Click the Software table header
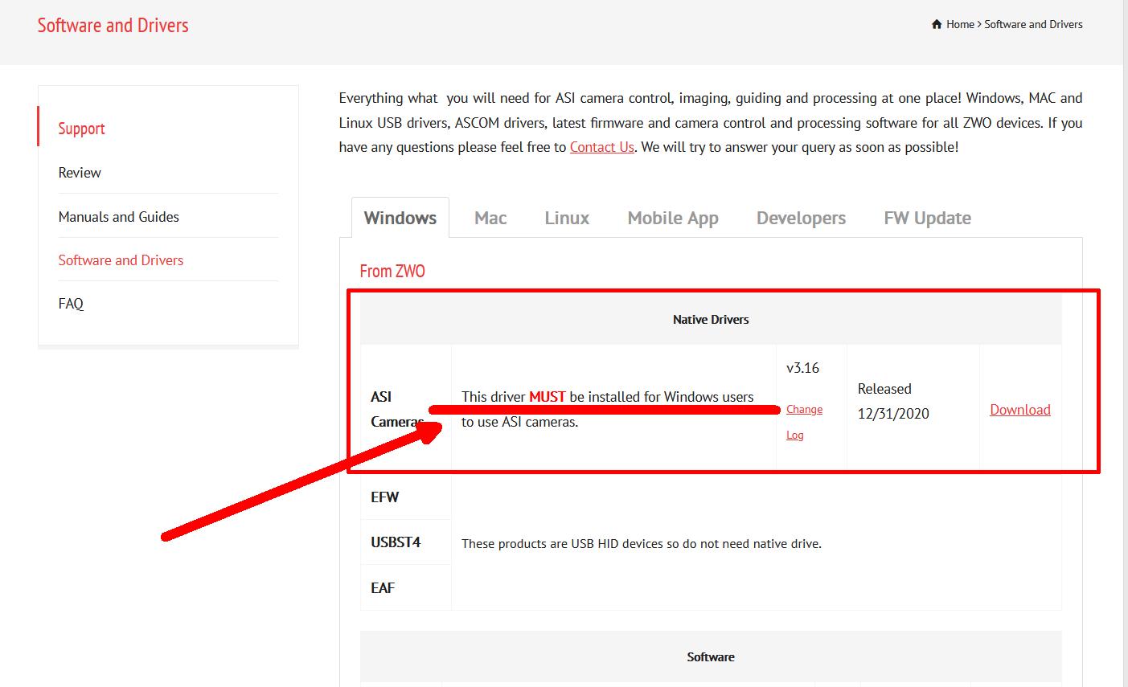 coord(711,656)
